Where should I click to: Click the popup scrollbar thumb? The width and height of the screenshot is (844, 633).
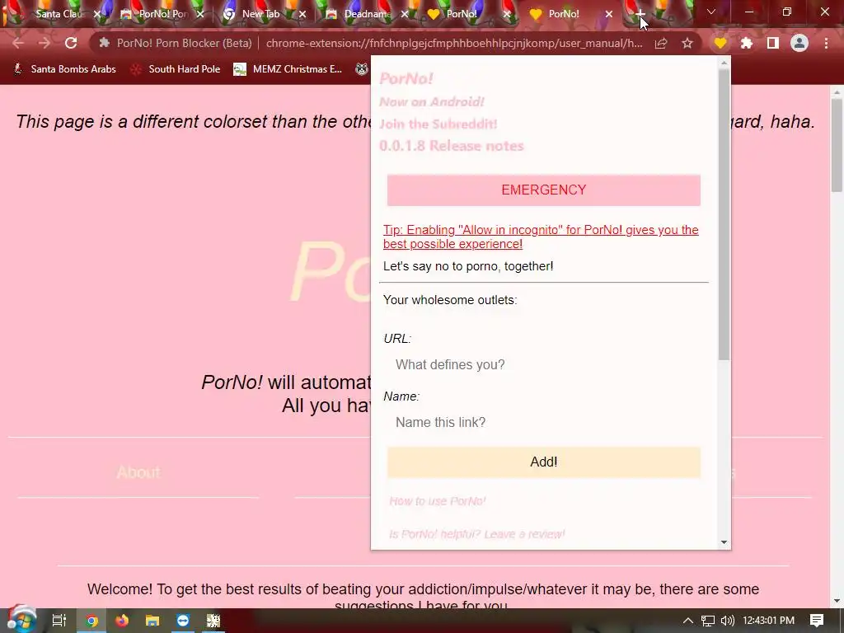click(x=724, y=214)
